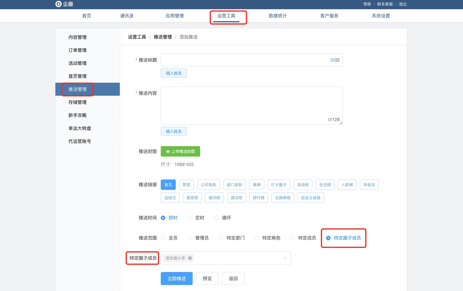Image resolution: width=463 pixels, height=291 pixels.
Task: Select 活动吧 as push link
Action: tap(303, 185)
